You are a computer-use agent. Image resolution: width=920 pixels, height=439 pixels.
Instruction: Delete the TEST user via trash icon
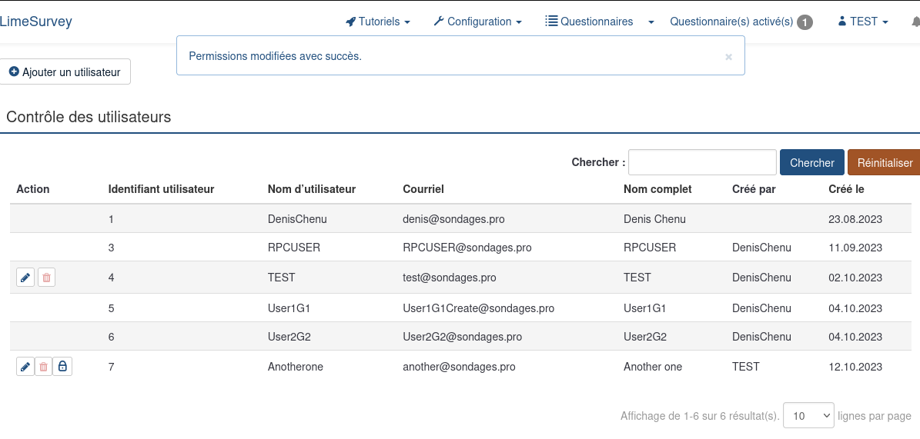(46, 278)
